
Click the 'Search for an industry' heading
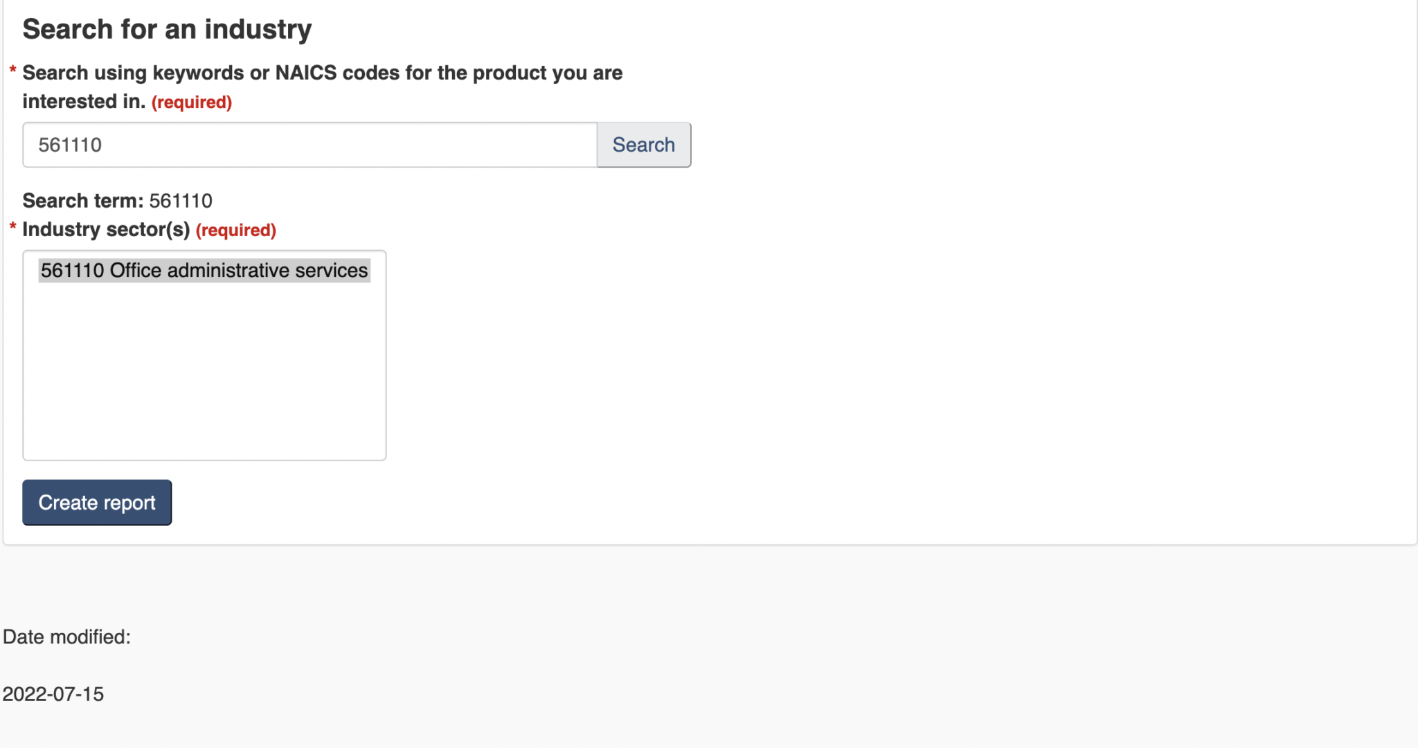click(x=167, y=29)
